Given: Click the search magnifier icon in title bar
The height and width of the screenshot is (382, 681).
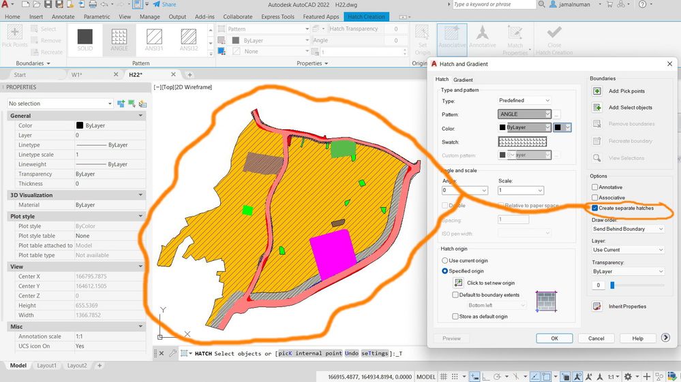Looking at the screenshot, I should click(541, 4).
